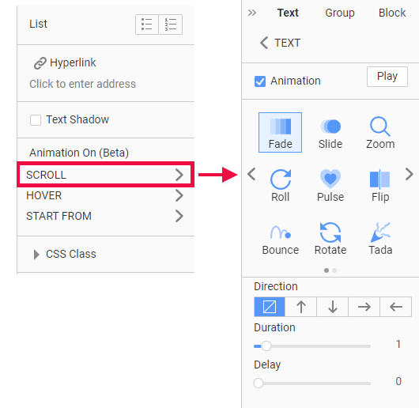The image size is (419, 408).
Task: Choose the Flip animation effect
Action: 380,186
